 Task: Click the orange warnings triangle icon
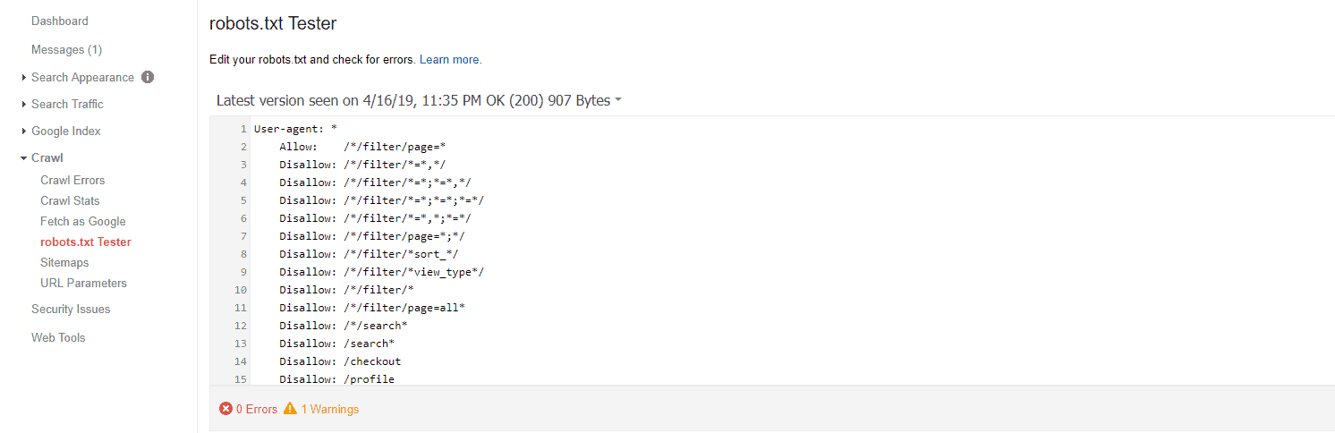click(x=290, y=409)
